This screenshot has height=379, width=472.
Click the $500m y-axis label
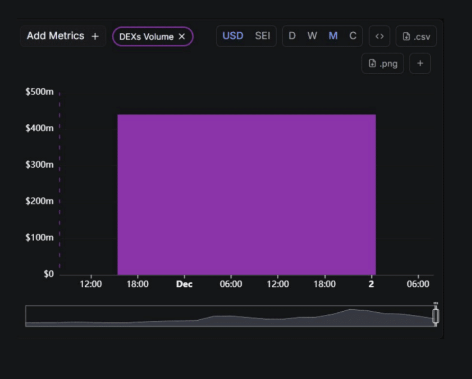(40, 92)
